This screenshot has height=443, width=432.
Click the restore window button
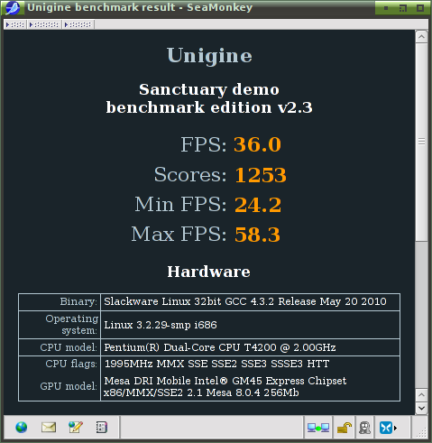coord(403,8)
